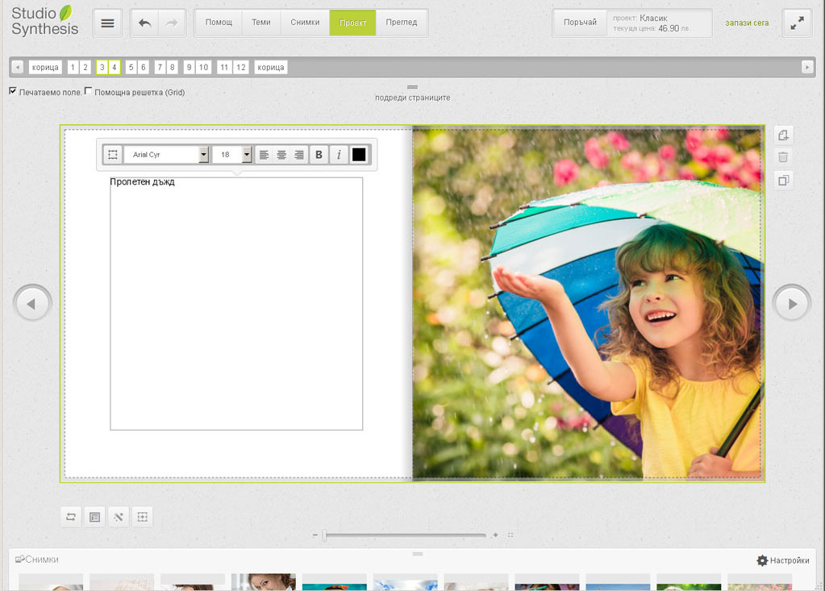Click the undo arrow button

click(x=145, y=23)
